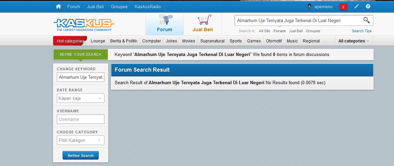Open the red notifications badge showing 2

(343, 7)
